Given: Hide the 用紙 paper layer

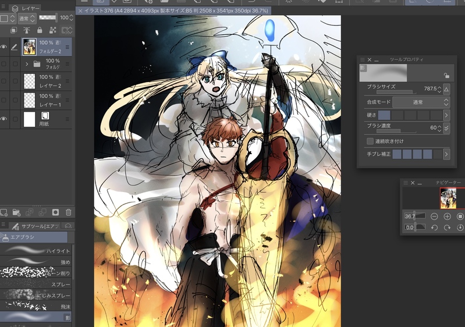Looking at the screenshot, I should point(4,119).
